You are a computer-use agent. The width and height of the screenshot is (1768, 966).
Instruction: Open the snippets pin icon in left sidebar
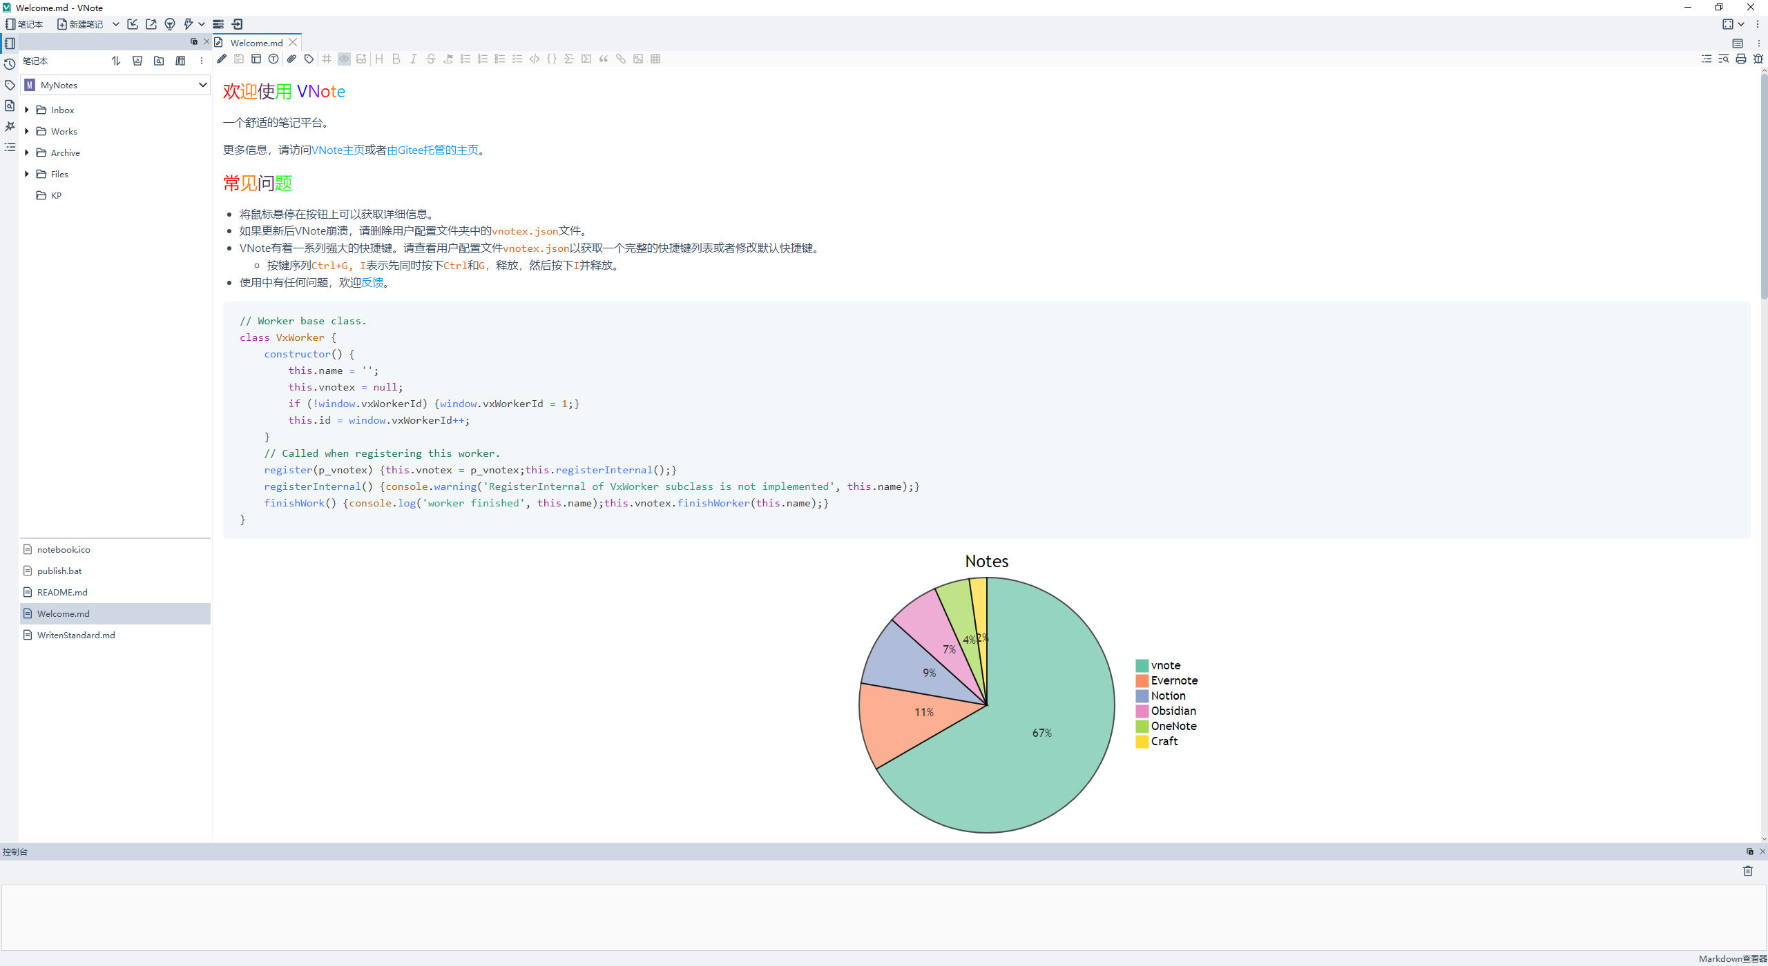coord(10,126)
